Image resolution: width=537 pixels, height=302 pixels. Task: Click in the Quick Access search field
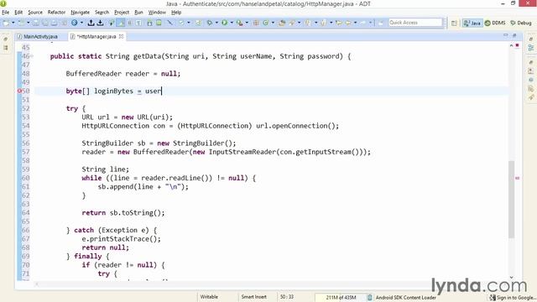(x=416, y=23)
